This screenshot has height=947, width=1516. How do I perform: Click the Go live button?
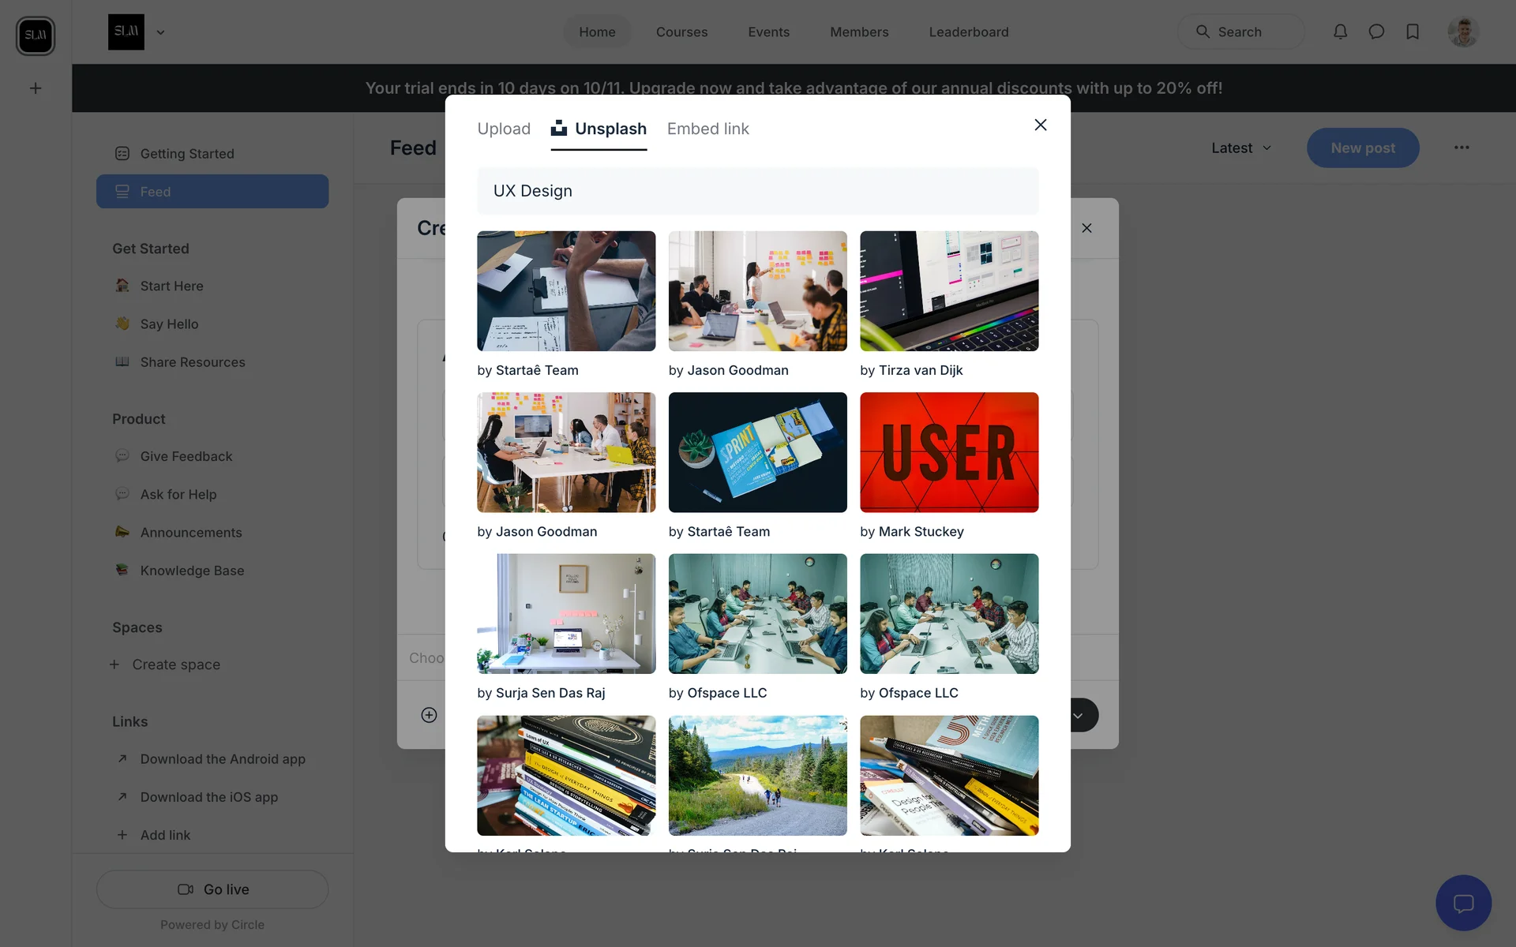[x=212, y=889]
